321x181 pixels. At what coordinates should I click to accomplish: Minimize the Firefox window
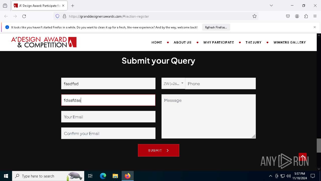(292, 6)
